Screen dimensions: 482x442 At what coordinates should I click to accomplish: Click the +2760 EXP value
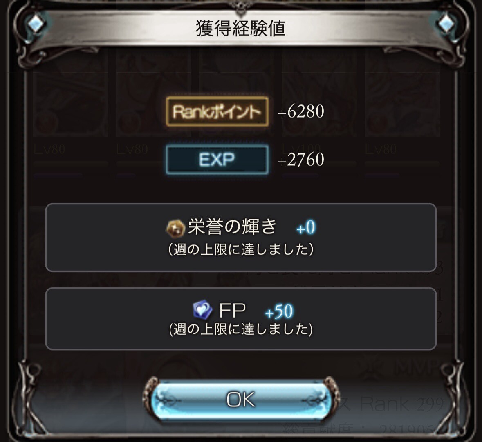tap(301, 160)
